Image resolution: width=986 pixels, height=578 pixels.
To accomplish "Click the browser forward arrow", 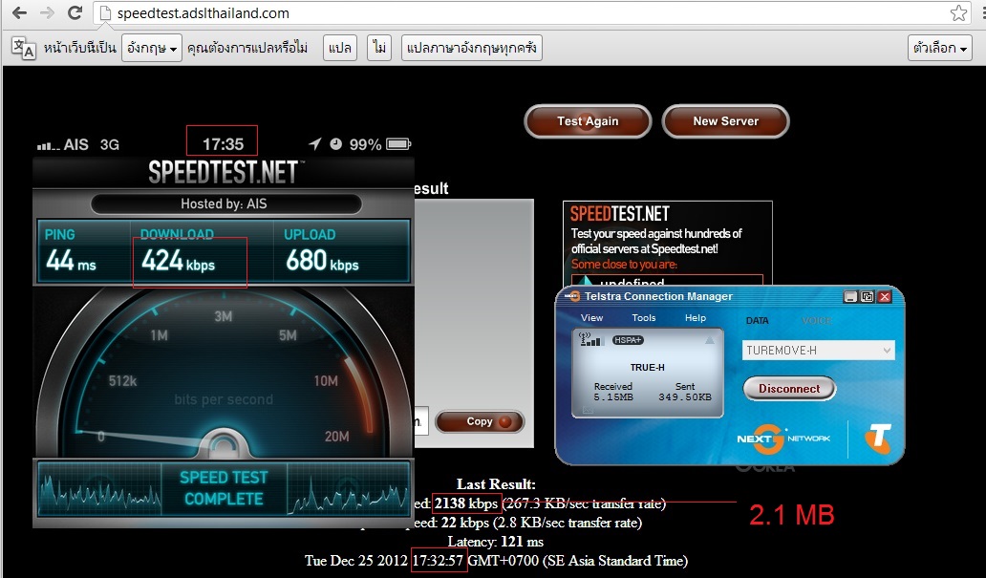I will point(47,12).
